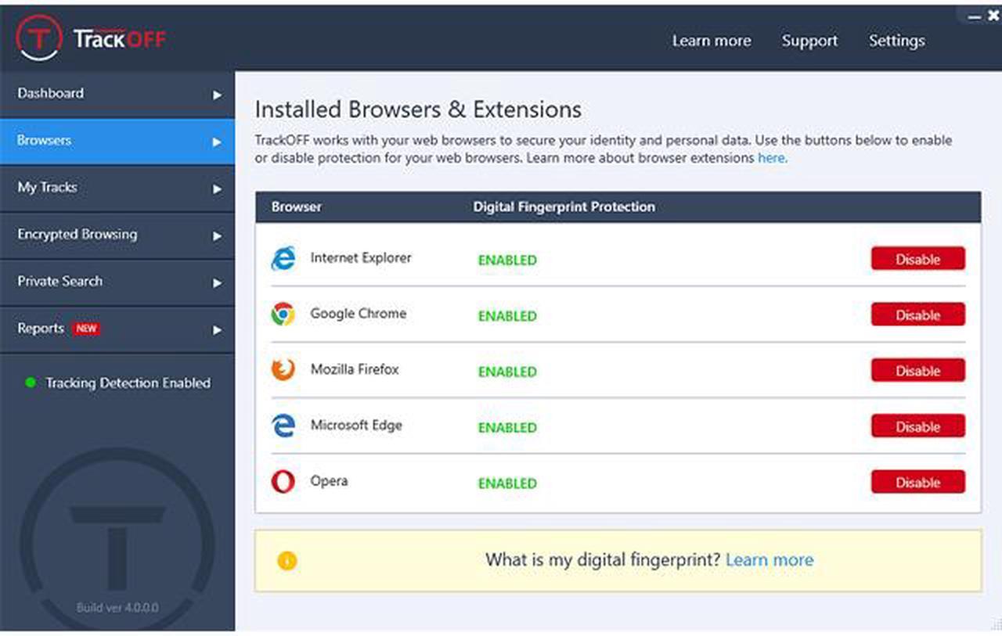
Task: Click the Digital Fingerprint Protection column header
Action: coord(564,207)
